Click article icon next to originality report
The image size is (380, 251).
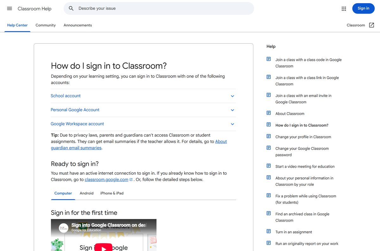[x=269, y=243]
